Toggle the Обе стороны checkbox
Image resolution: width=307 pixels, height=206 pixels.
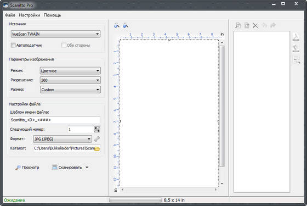[x=64, y=45]
